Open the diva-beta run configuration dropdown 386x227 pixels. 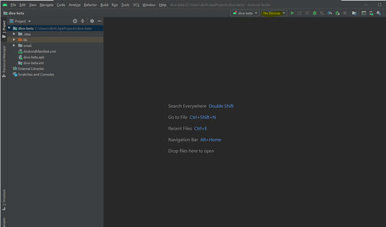245,13
